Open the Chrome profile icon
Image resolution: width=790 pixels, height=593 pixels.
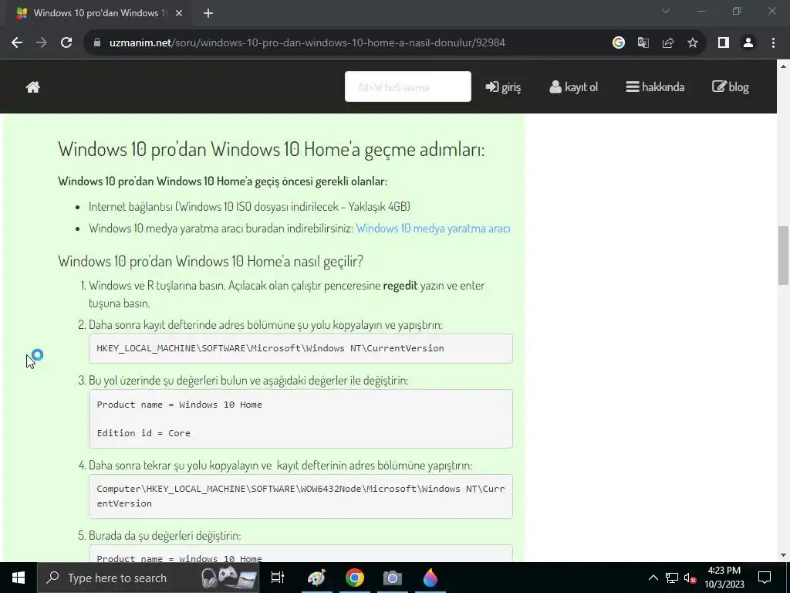[748, 43]
